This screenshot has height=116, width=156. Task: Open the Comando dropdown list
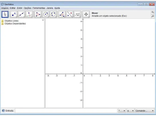145,111
